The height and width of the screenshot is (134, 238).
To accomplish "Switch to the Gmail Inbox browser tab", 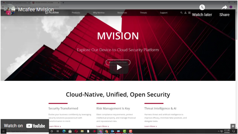I will coord(16,3).
